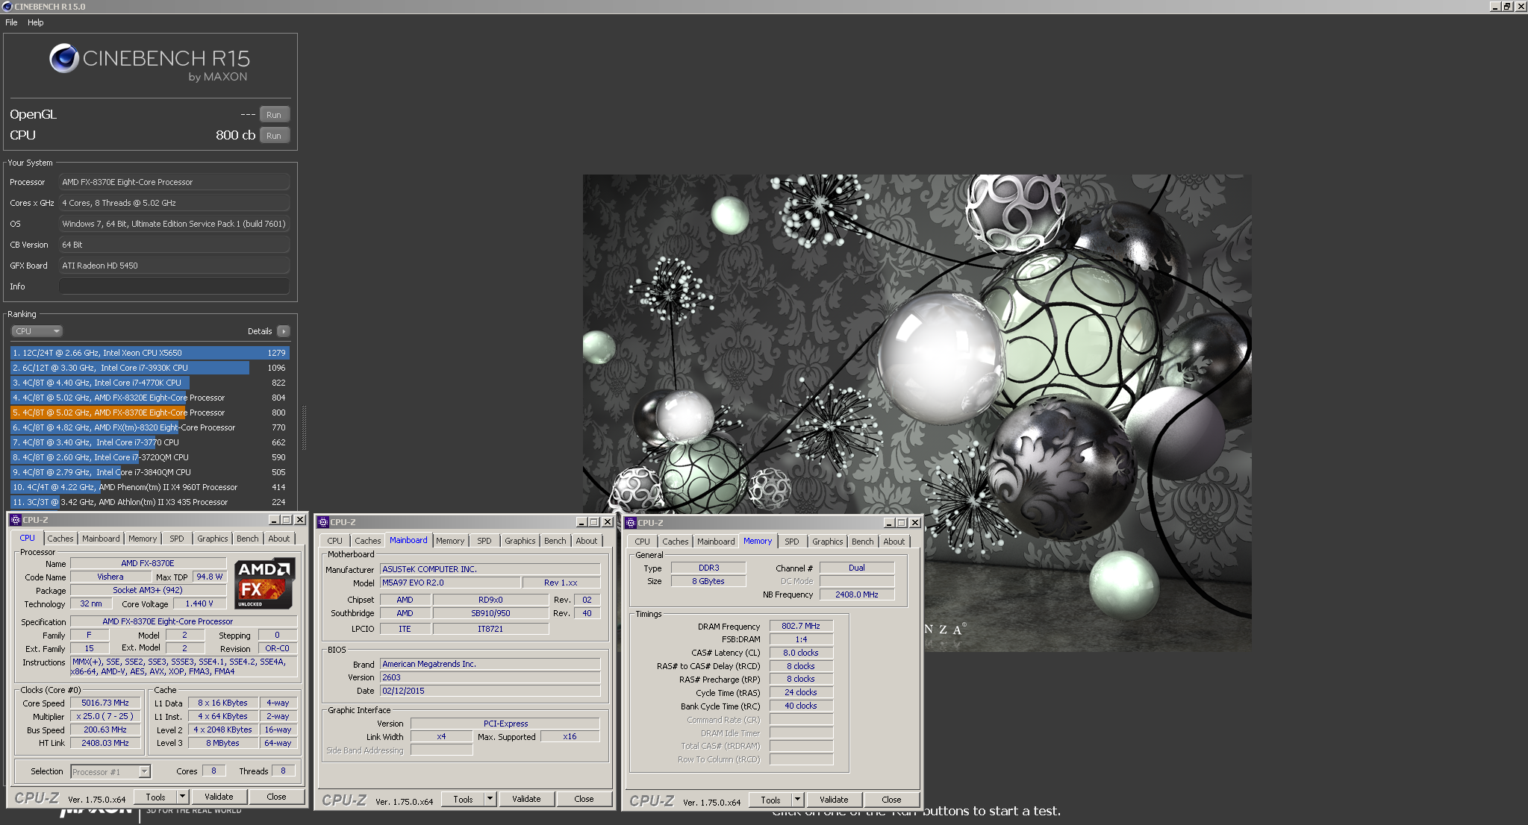This screenshot has height=825, width=1528.
Task: Select ranking row Intel Core i7-3770 CPU
Action: pyautogui.click(x=149, y=442)
